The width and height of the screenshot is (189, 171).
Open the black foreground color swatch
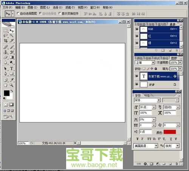6,93
